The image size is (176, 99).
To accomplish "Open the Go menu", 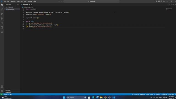I will [22, 1].
